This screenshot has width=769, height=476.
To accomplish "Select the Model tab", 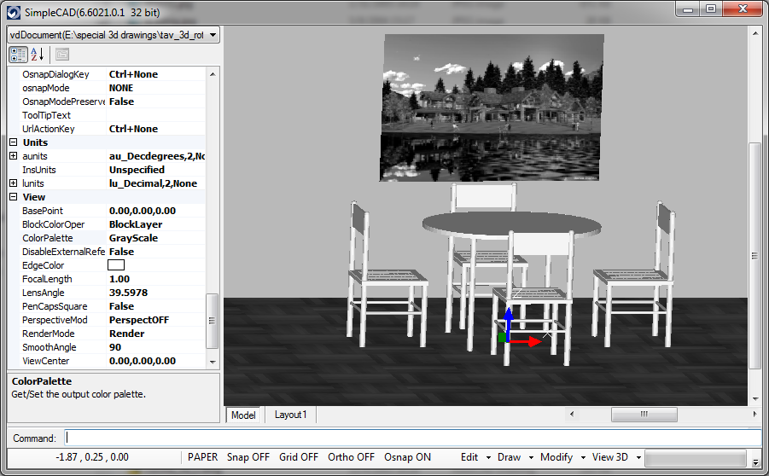I will click(243, 415).
